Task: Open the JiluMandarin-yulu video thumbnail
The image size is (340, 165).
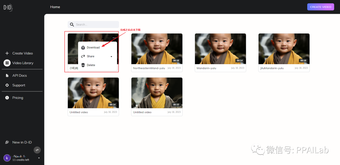Action: 284,49
